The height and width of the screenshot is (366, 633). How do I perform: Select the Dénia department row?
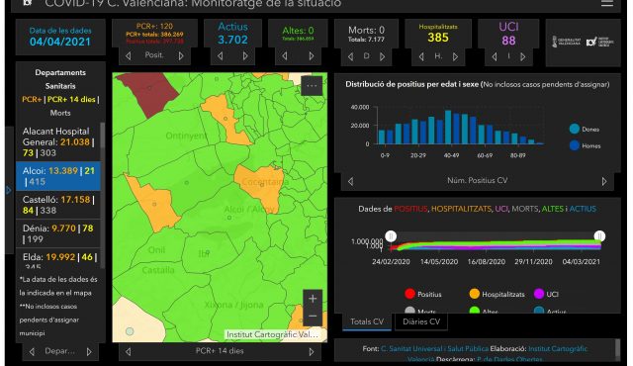point(57,233)
